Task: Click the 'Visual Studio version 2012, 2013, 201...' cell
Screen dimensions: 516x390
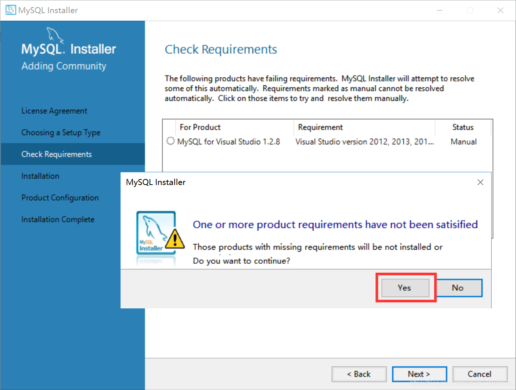Action: click(365, 142)
